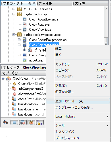Collapse the digitalclock.mvp node

click(x=14, y=14)
